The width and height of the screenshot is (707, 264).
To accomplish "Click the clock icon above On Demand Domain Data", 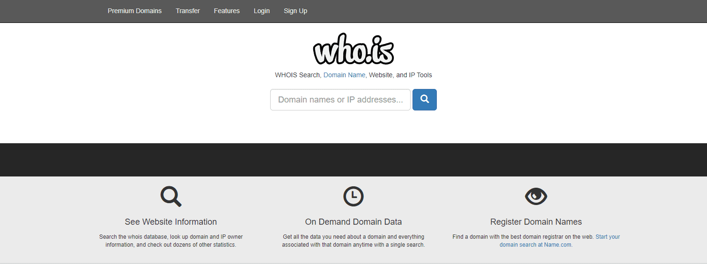I will coord(353,197).
